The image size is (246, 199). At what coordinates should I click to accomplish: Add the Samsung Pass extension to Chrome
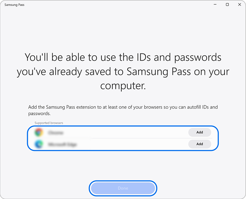coord(200,132)
